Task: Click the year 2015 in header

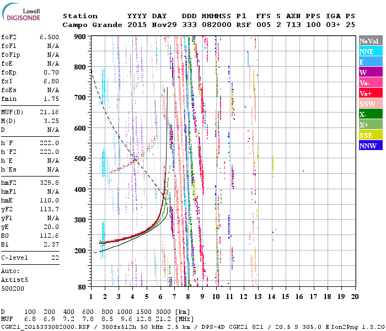Action: click(137, 25)
